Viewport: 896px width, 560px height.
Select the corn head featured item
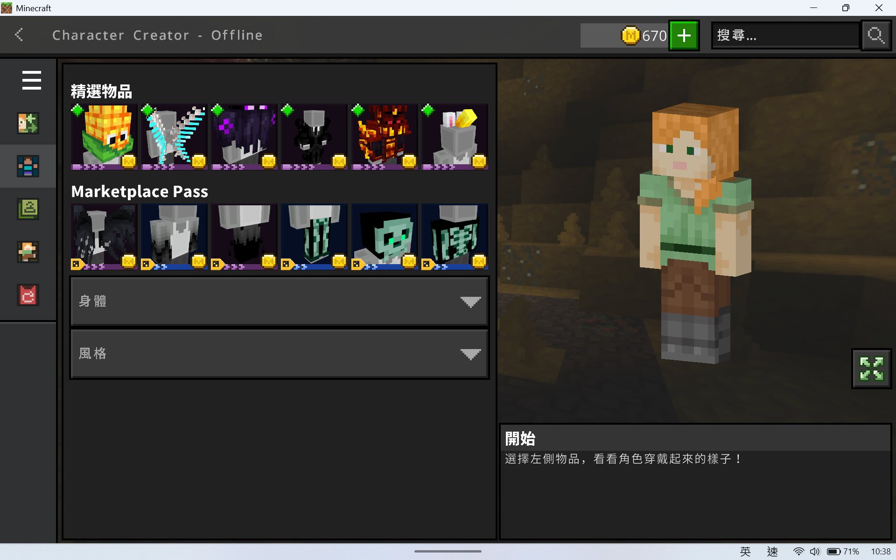coord(104,137)
